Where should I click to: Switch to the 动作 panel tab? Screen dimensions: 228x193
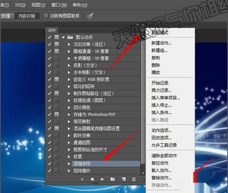52,30
